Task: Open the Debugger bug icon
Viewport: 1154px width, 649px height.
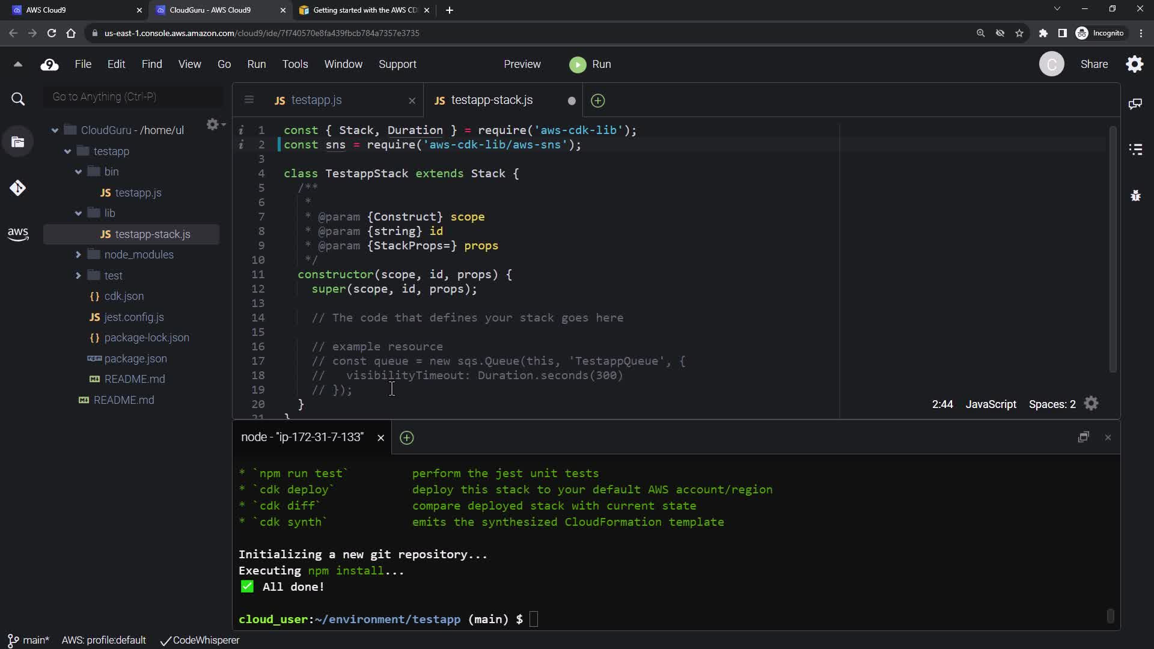Action: point(1135,196)
